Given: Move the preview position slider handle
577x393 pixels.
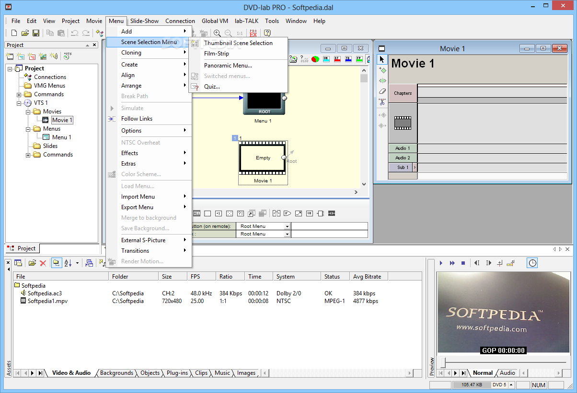Looking at the screenshot, I should pyautogui.click(x=443, y=362).
